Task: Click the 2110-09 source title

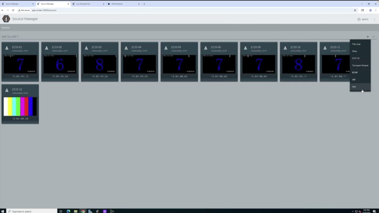Action: point(256,47)
